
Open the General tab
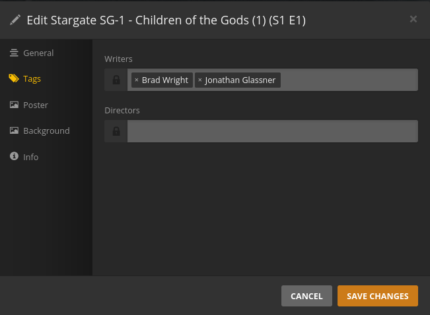tap(38, 53)
